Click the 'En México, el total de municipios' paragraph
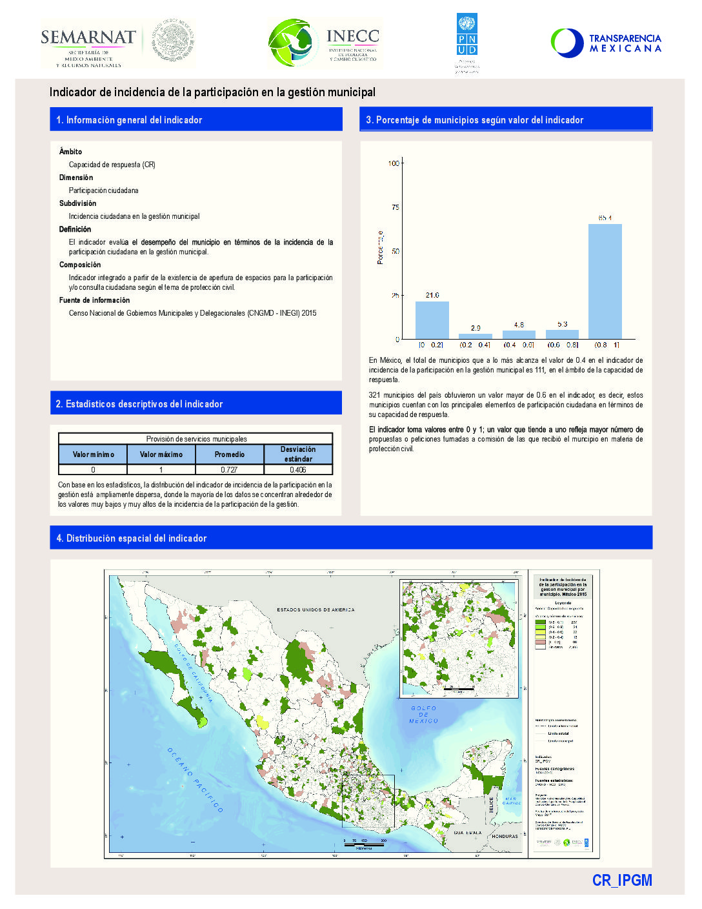Image resolution: width=702 pixels, height=909 pixels. click(506, 370)
